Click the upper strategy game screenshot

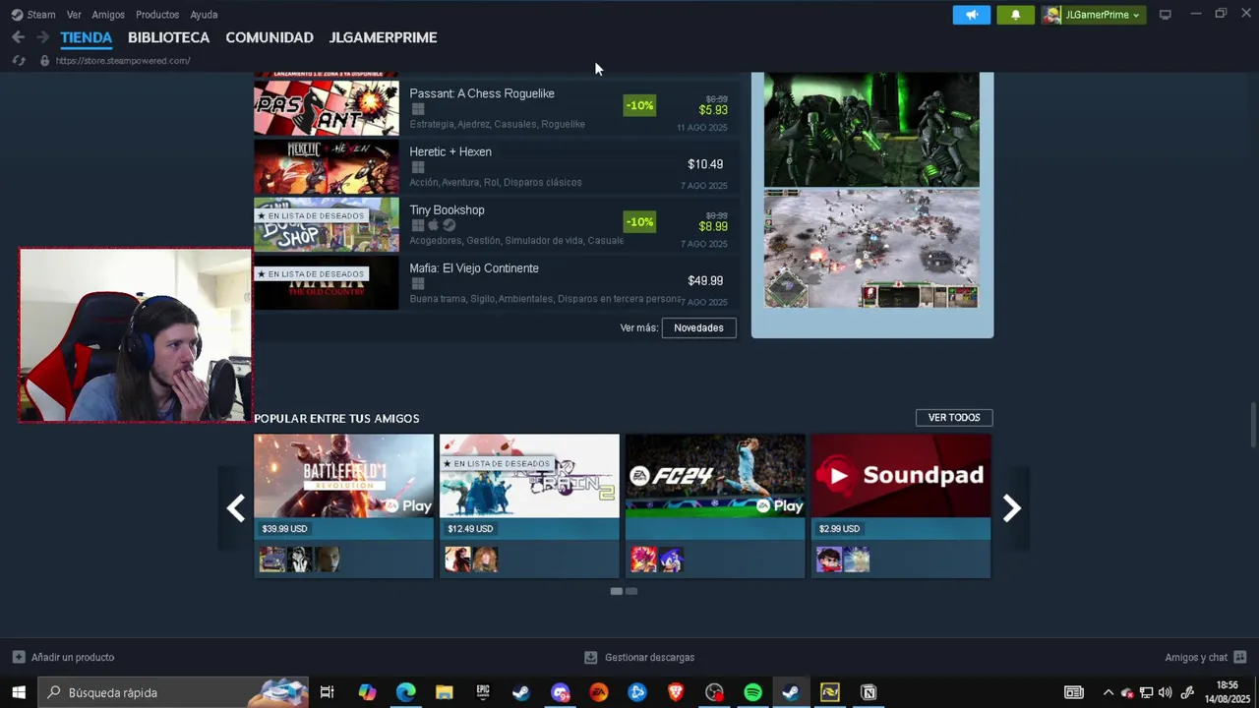871,129
